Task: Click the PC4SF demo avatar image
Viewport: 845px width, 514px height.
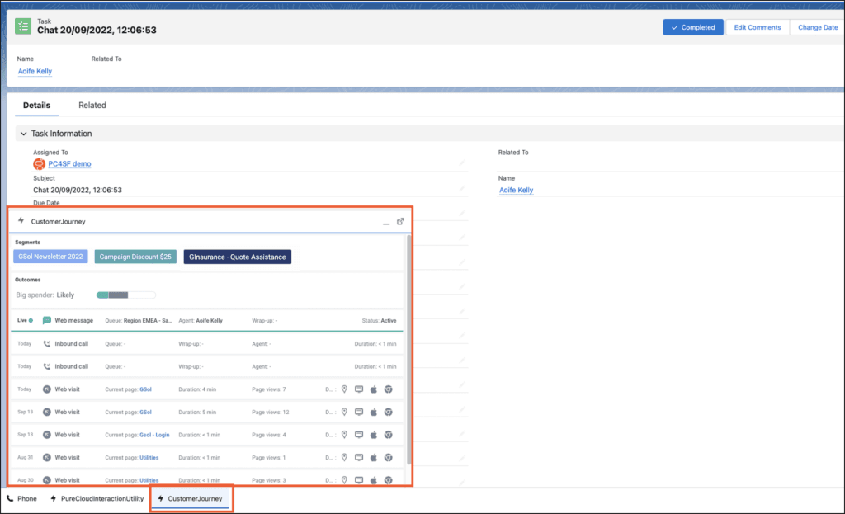Action: pos(38,164)
